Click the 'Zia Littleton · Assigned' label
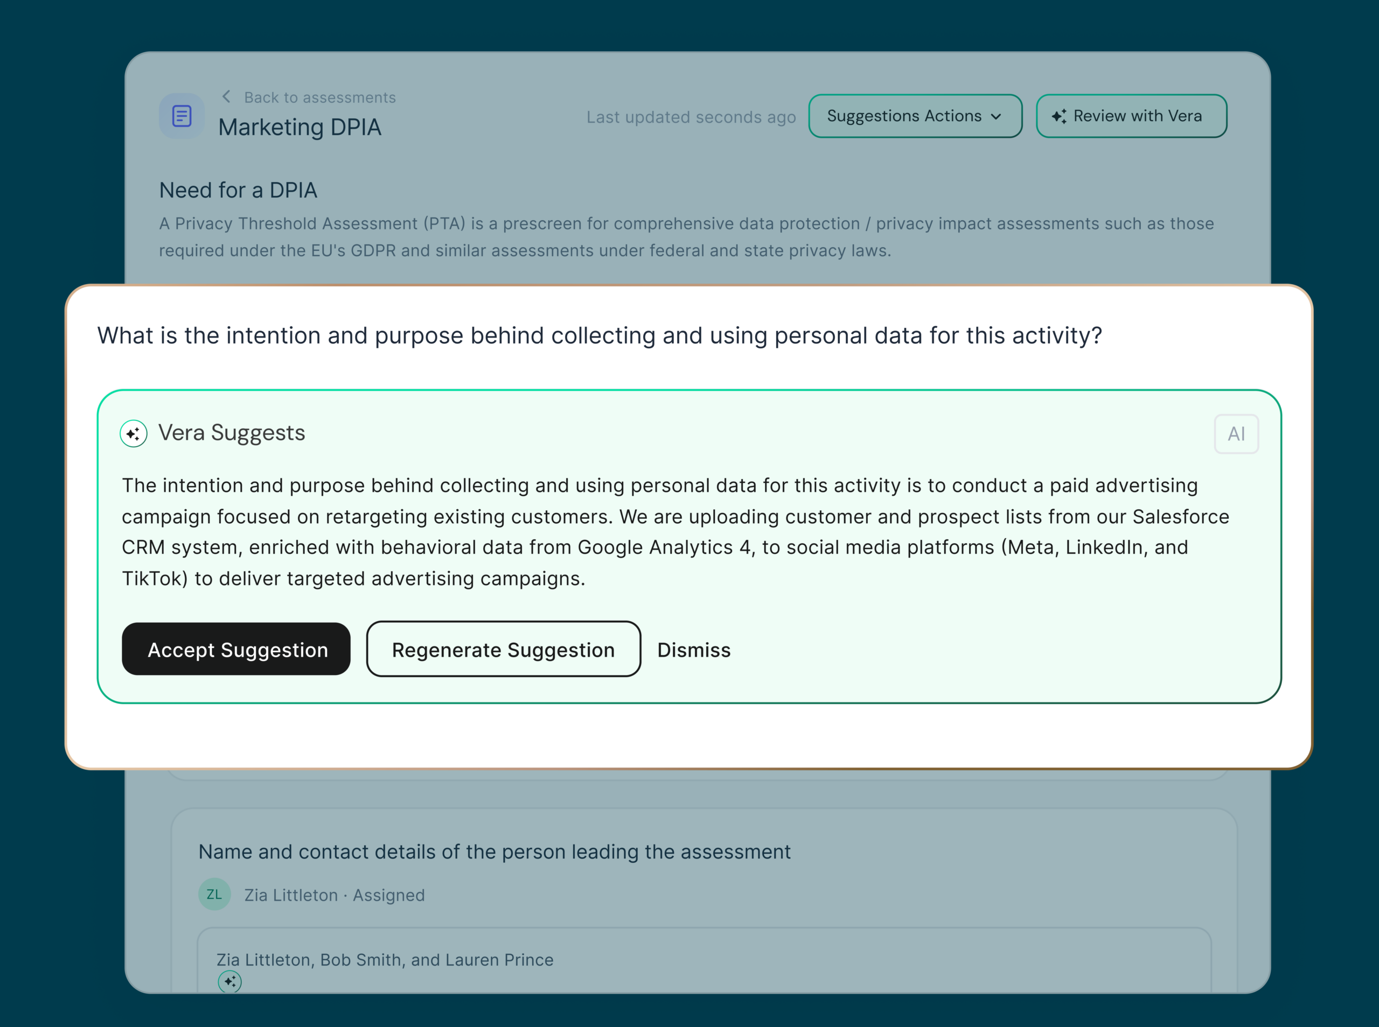Screen dimensions: 1379x1027 [x=334, y=895]
